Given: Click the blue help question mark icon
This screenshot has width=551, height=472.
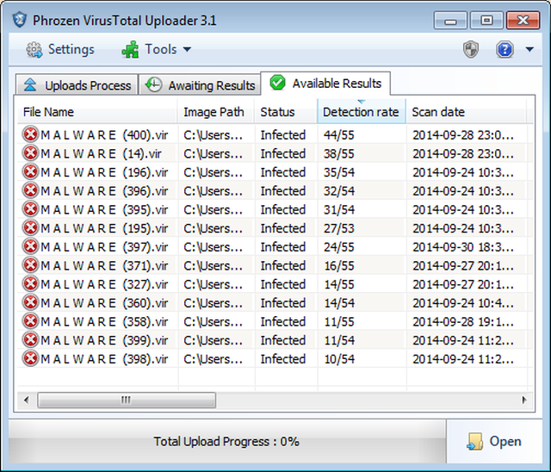Looking at the screenshot, I should tap(505, 49).
